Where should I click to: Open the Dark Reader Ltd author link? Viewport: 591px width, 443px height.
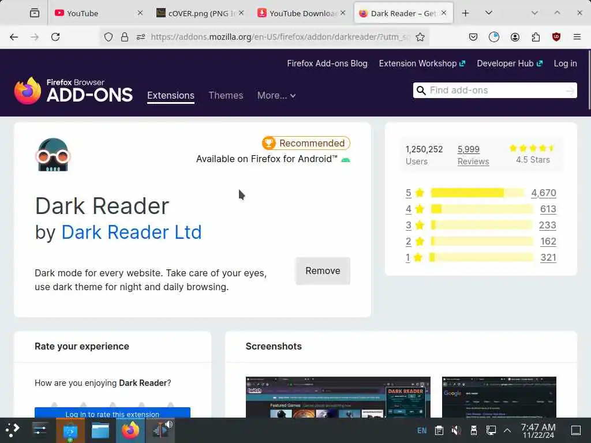pos(132,232)
